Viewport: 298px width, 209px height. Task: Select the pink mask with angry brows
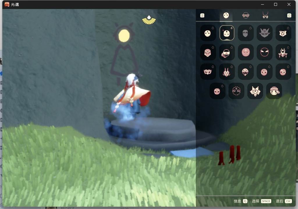click(x=217, y=91)
